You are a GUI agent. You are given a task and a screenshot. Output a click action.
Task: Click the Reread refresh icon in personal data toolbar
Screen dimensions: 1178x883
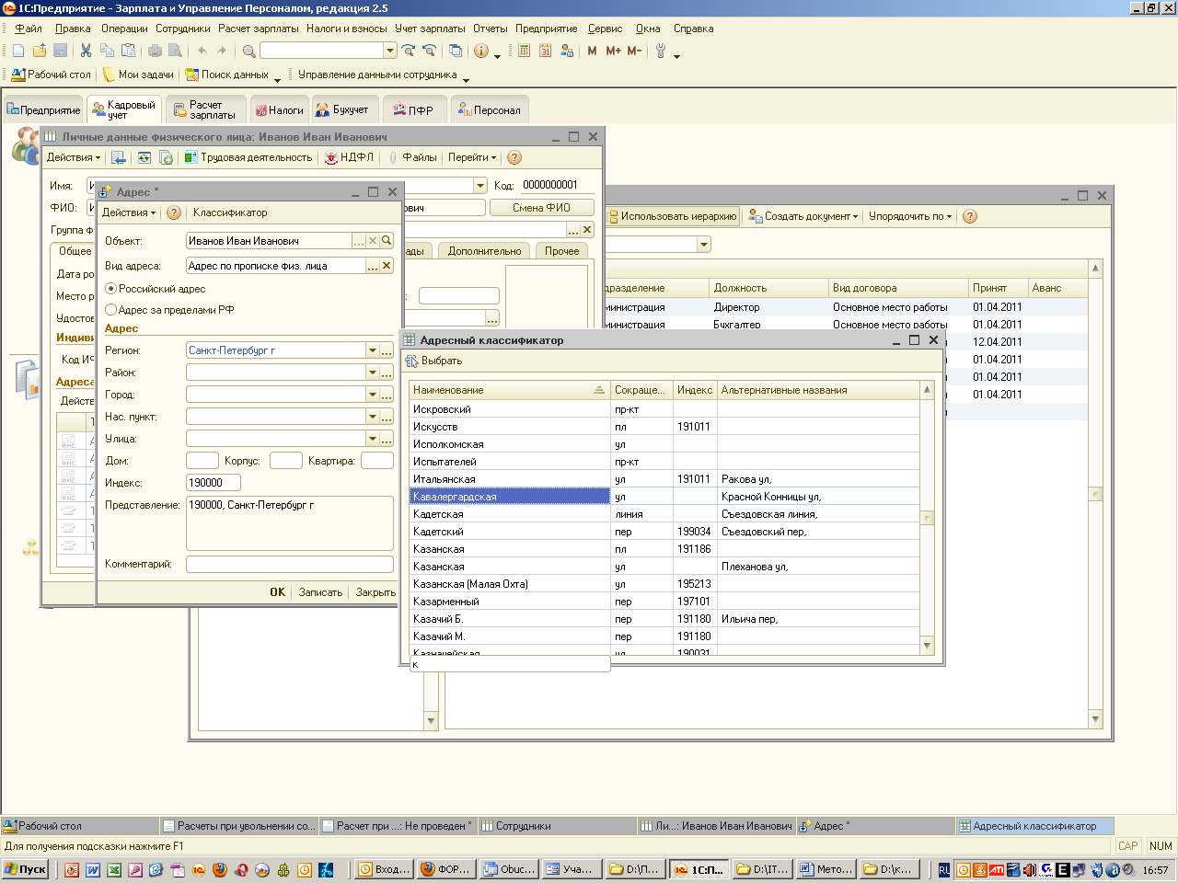coord(144,157)
